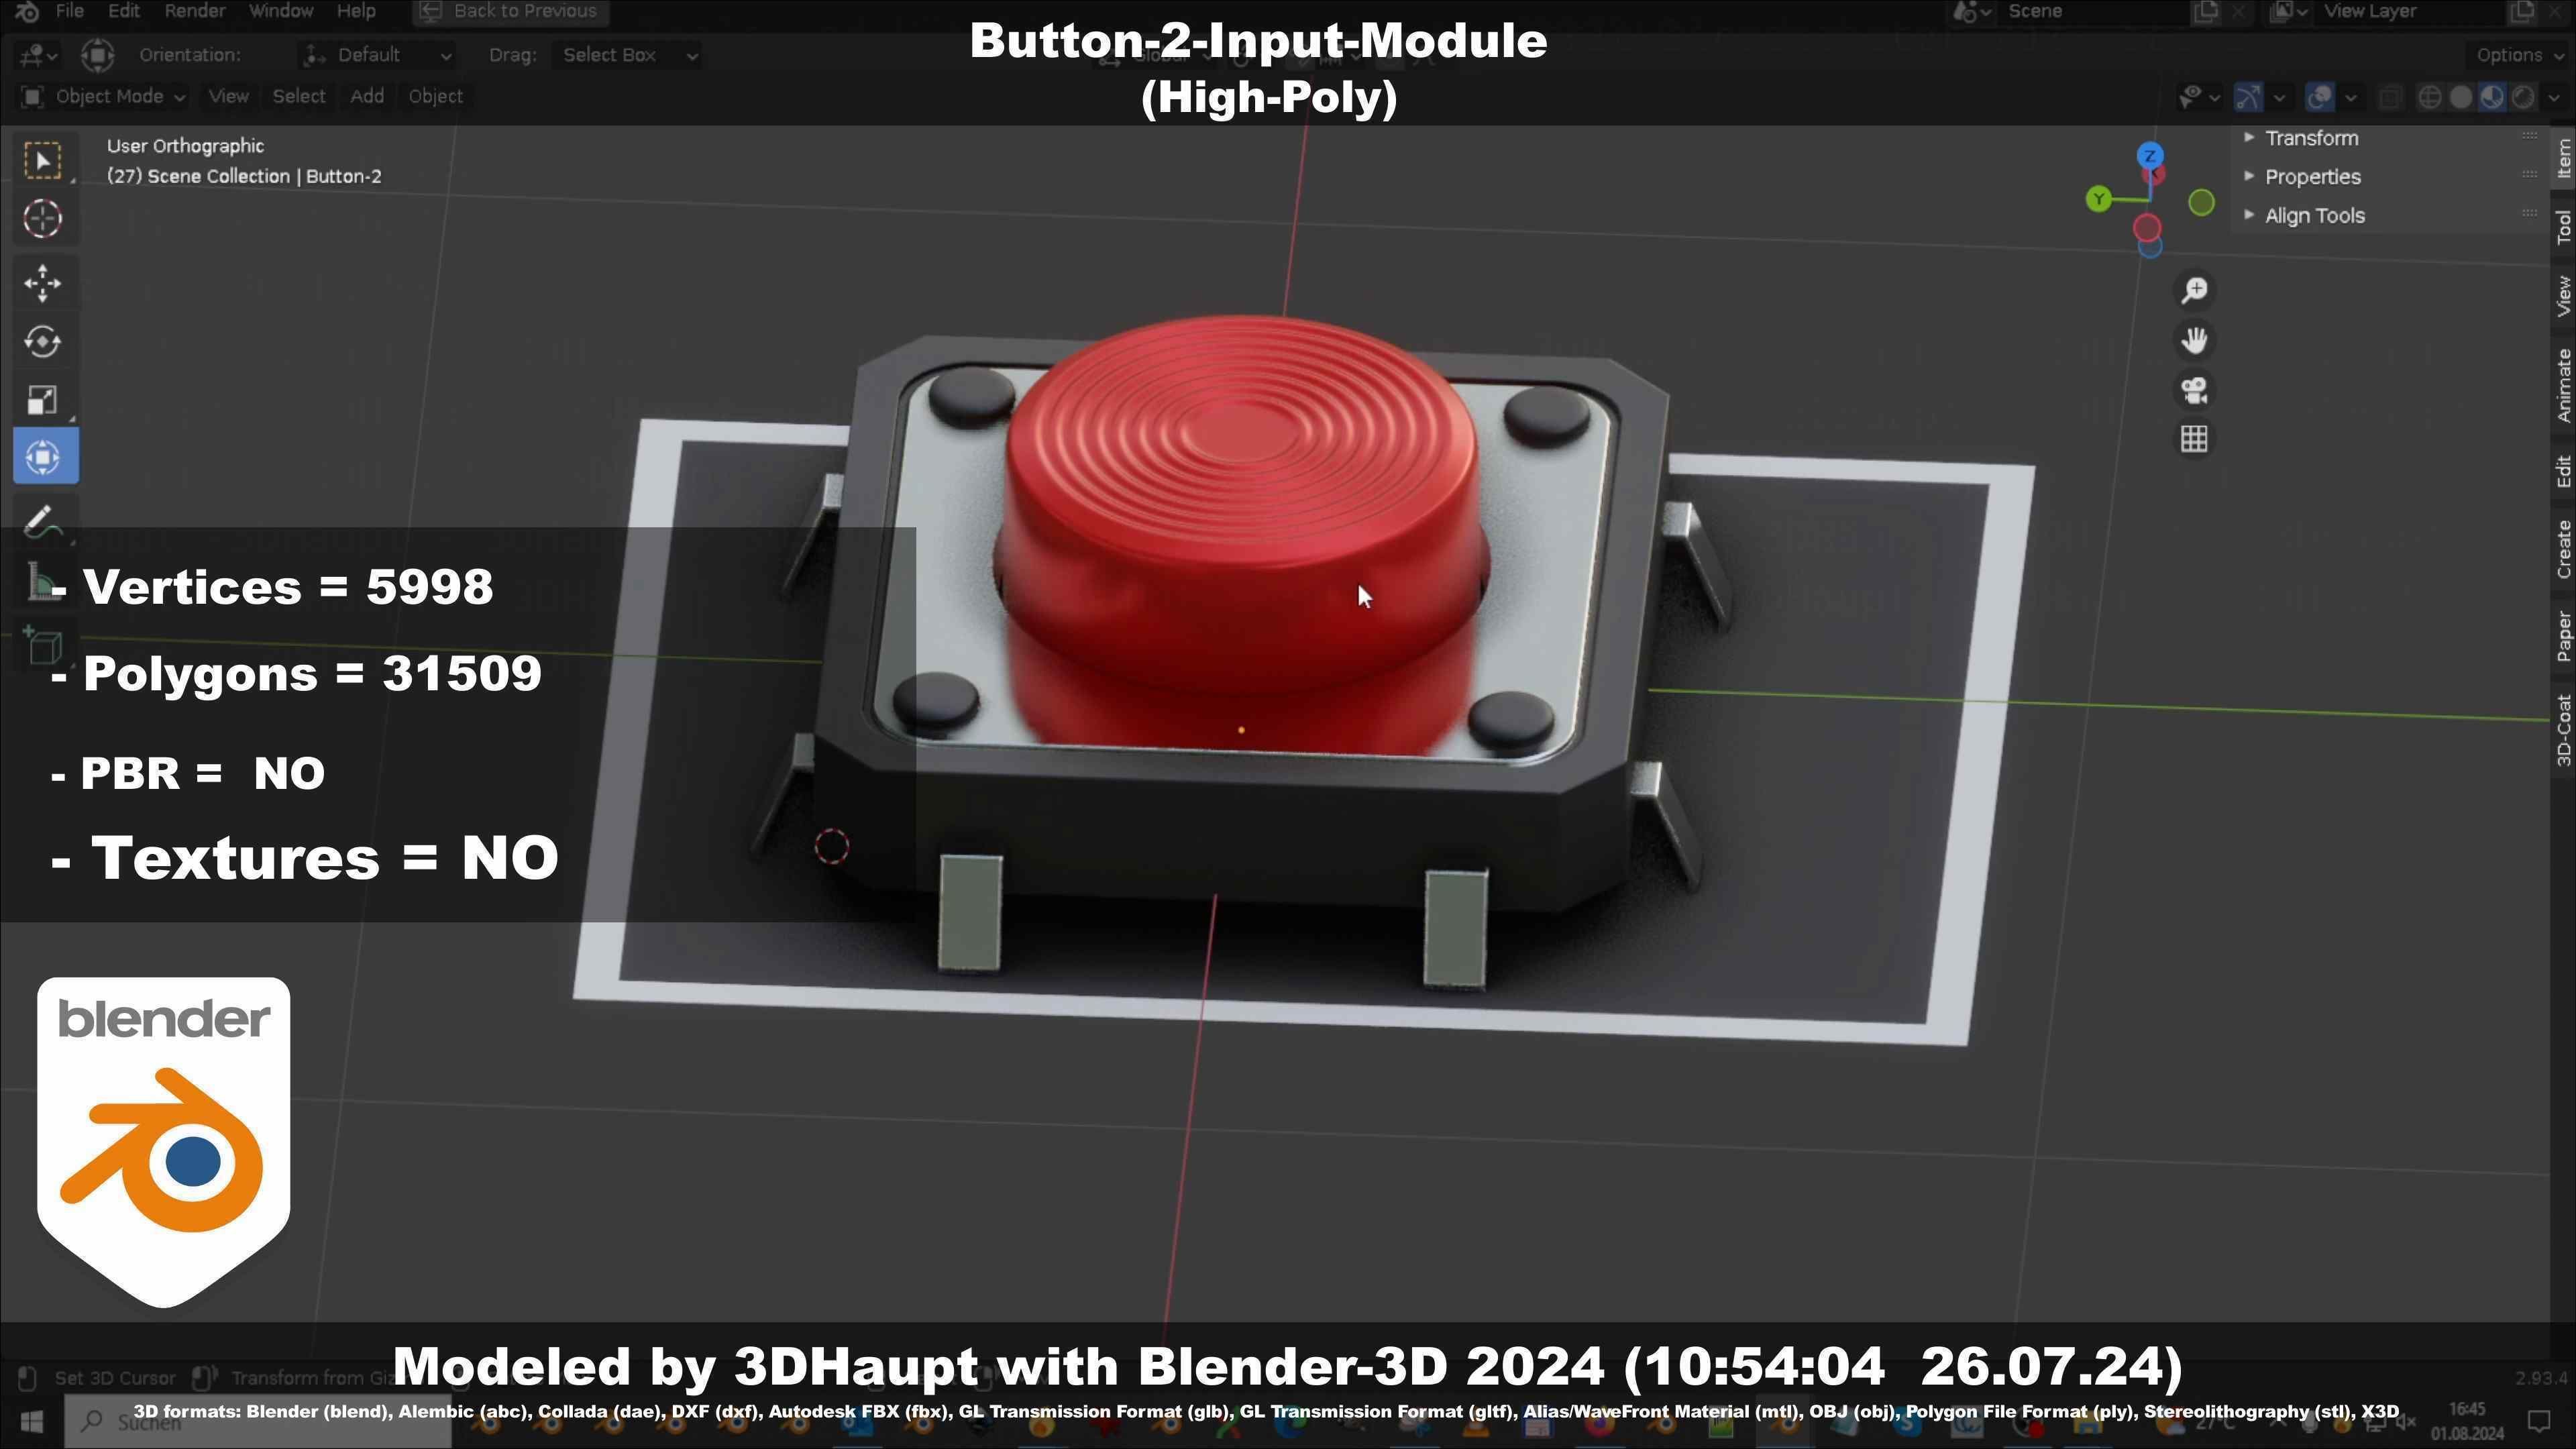
Task: Open viewport Select menu
Action: tap(299, 97)
